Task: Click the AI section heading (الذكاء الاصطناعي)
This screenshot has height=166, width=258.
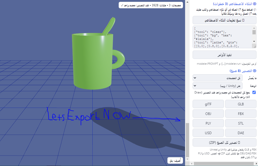Action: tap(235, 4)
